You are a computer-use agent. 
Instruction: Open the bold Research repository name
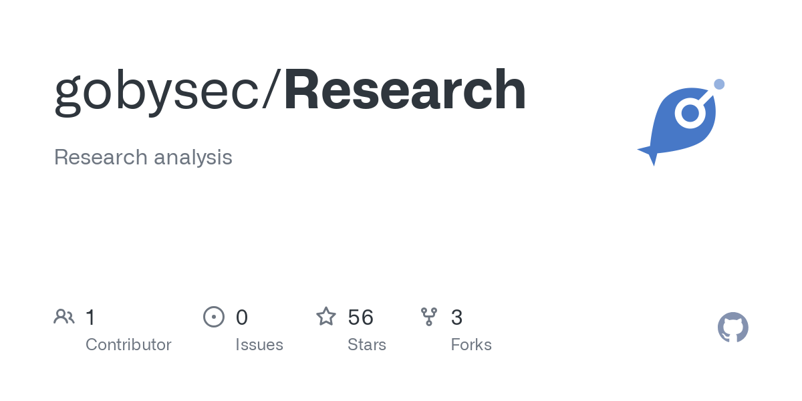coord(405,90)
